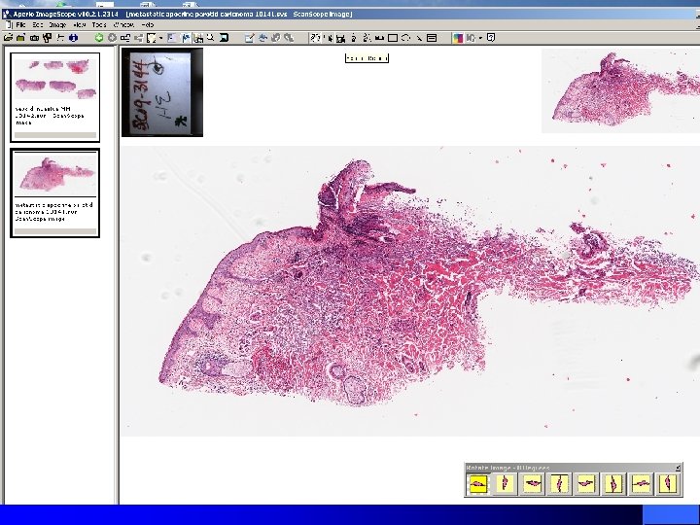Click the magnifying glass icon in the toolbar

point(210,38)
